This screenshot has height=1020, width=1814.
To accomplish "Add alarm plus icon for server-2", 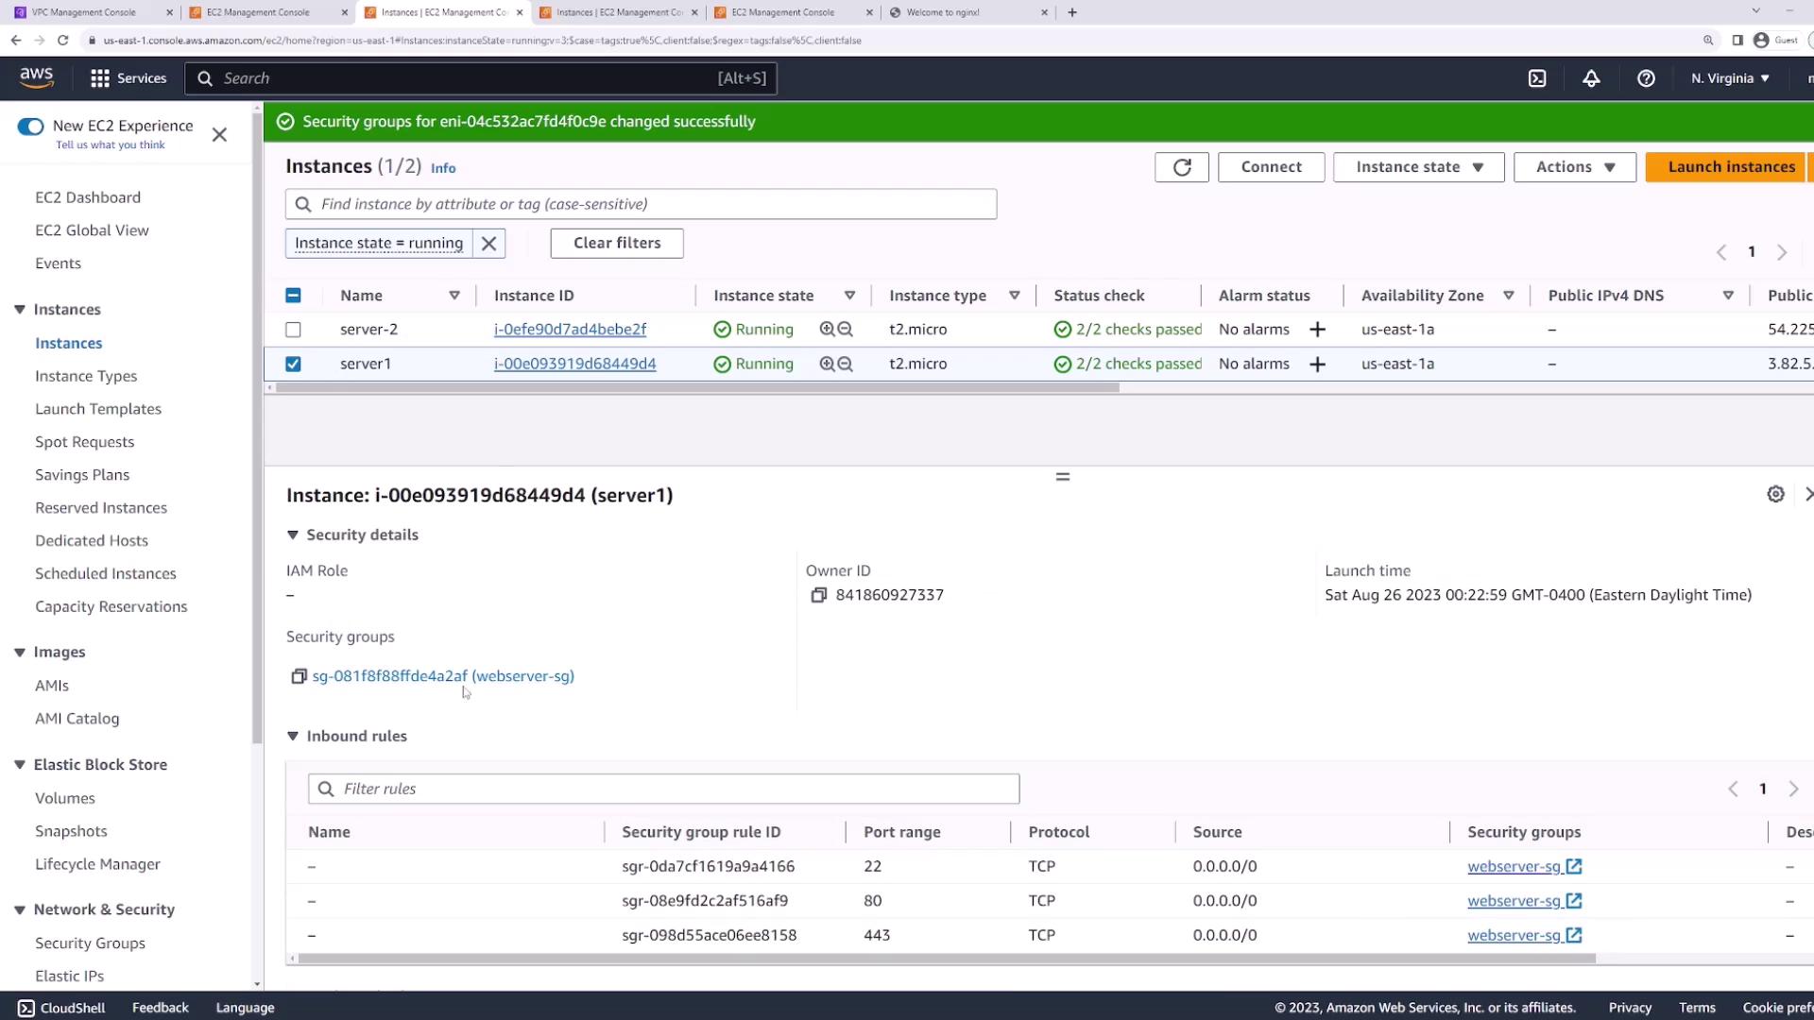I will 1317,330.
